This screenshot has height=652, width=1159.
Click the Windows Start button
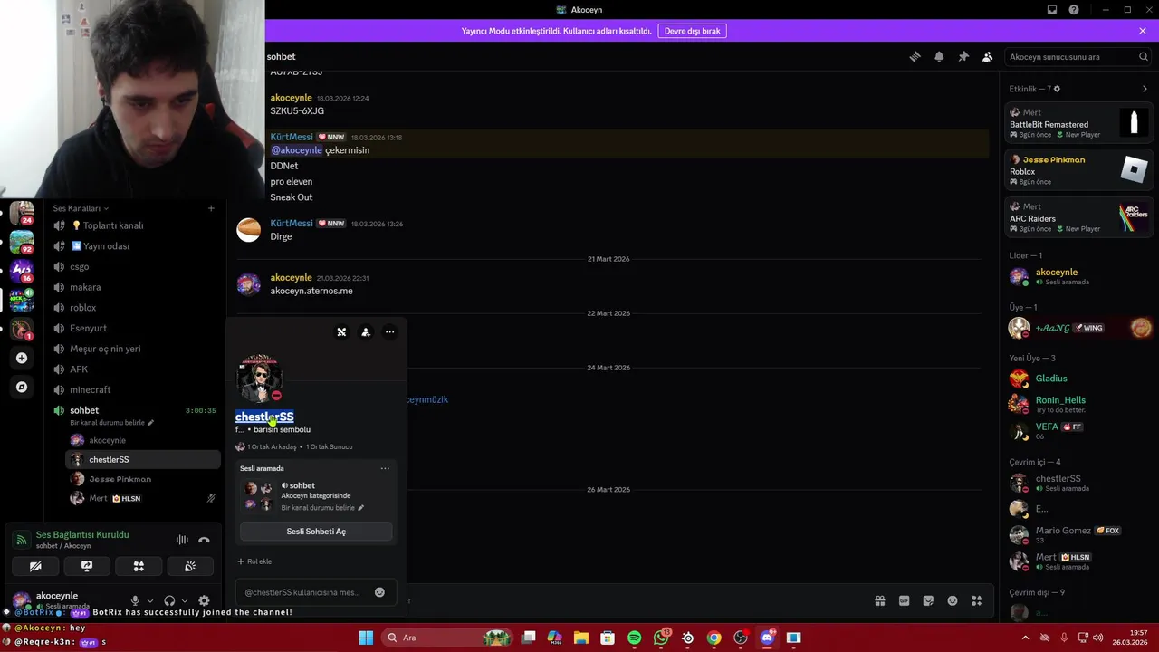click(366, 638)
